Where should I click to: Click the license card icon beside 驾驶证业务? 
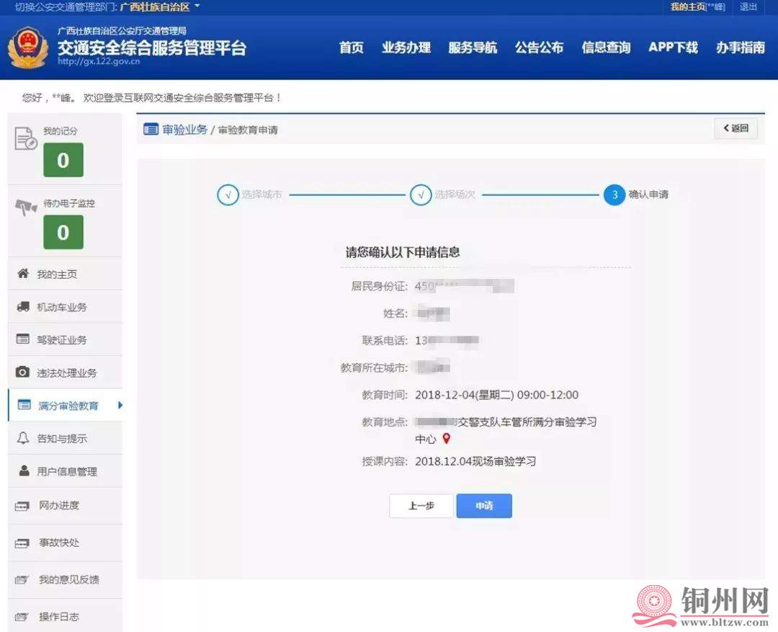[23, 339]
